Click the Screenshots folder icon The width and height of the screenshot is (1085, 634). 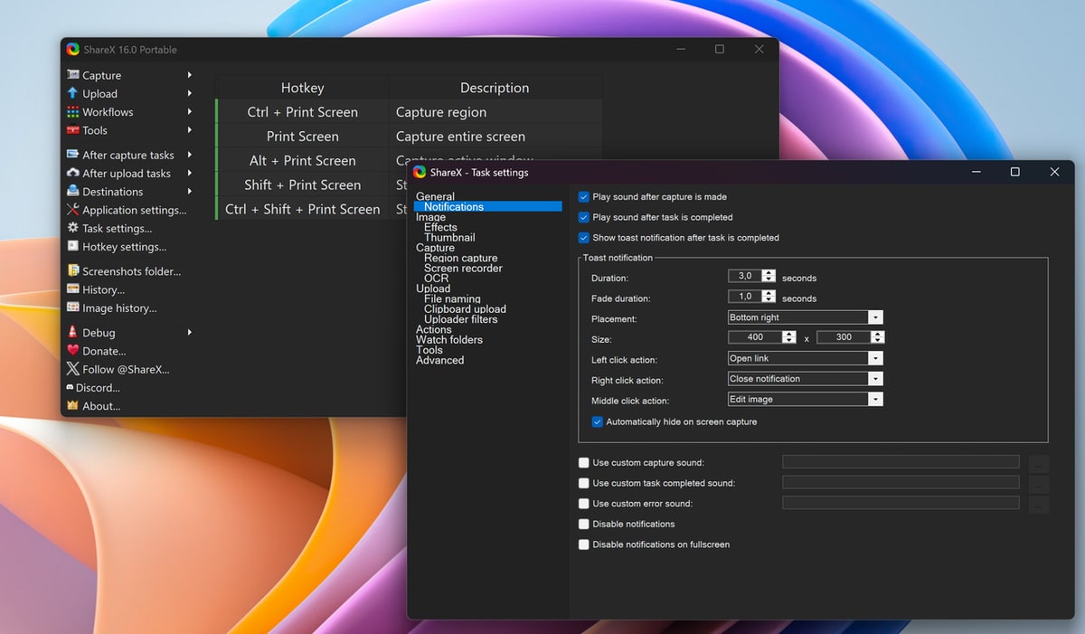(x=72, y=270)
